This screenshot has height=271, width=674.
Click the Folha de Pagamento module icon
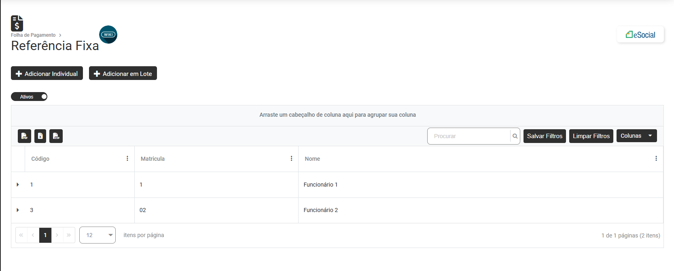(x=17, y=23)
